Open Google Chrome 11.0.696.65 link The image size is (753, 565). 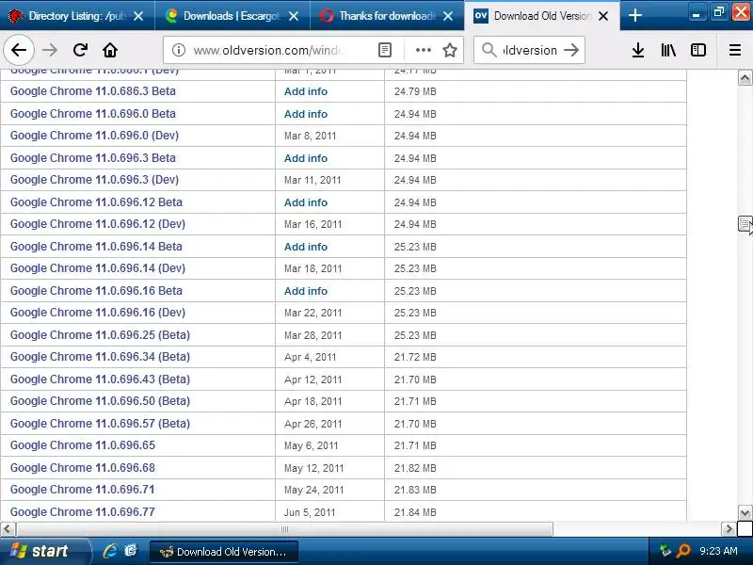click(83, 444)
